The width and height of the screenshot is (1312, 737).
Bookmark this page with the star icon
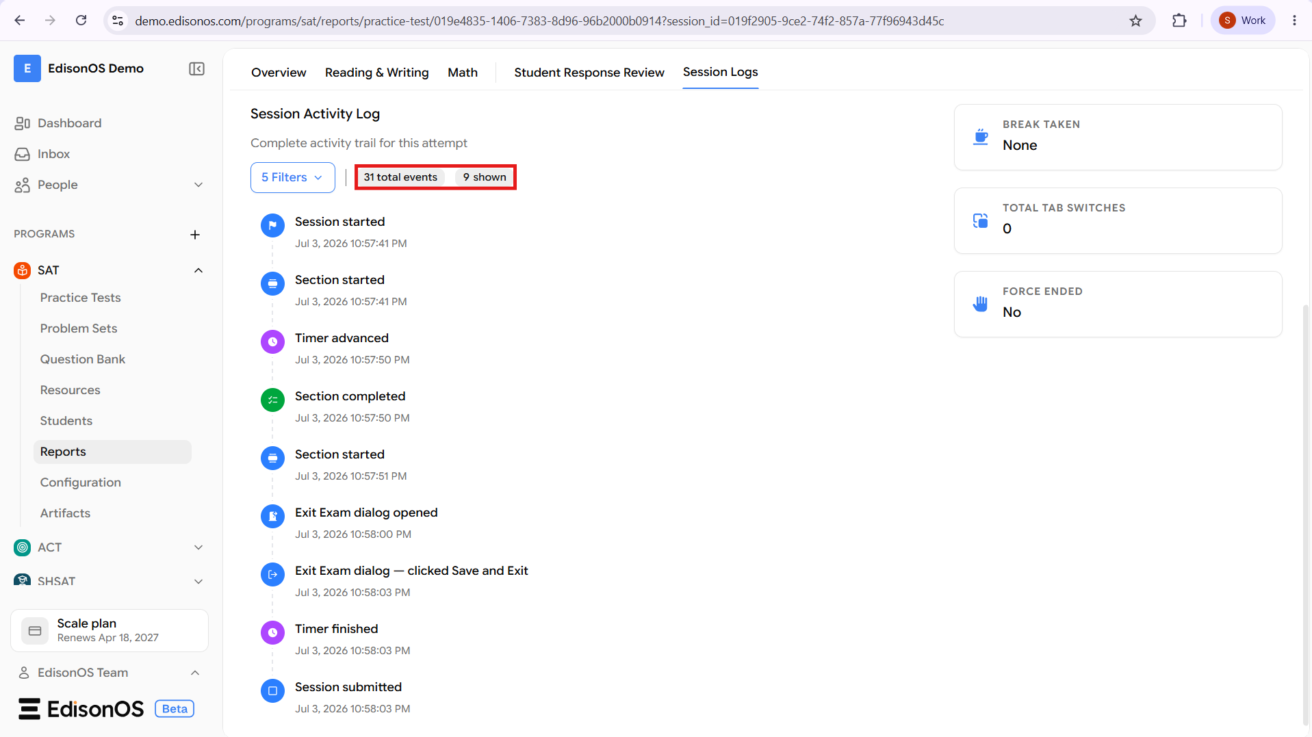1135,21
